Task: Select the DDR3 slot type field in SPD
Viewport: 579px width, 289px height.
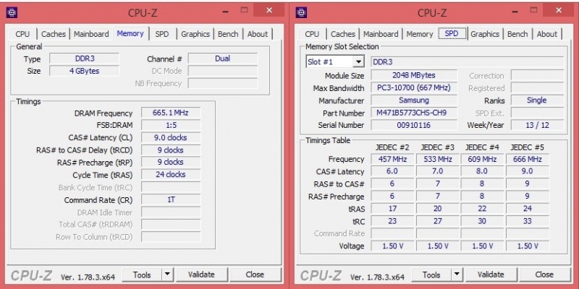Action: coord(467,61)
